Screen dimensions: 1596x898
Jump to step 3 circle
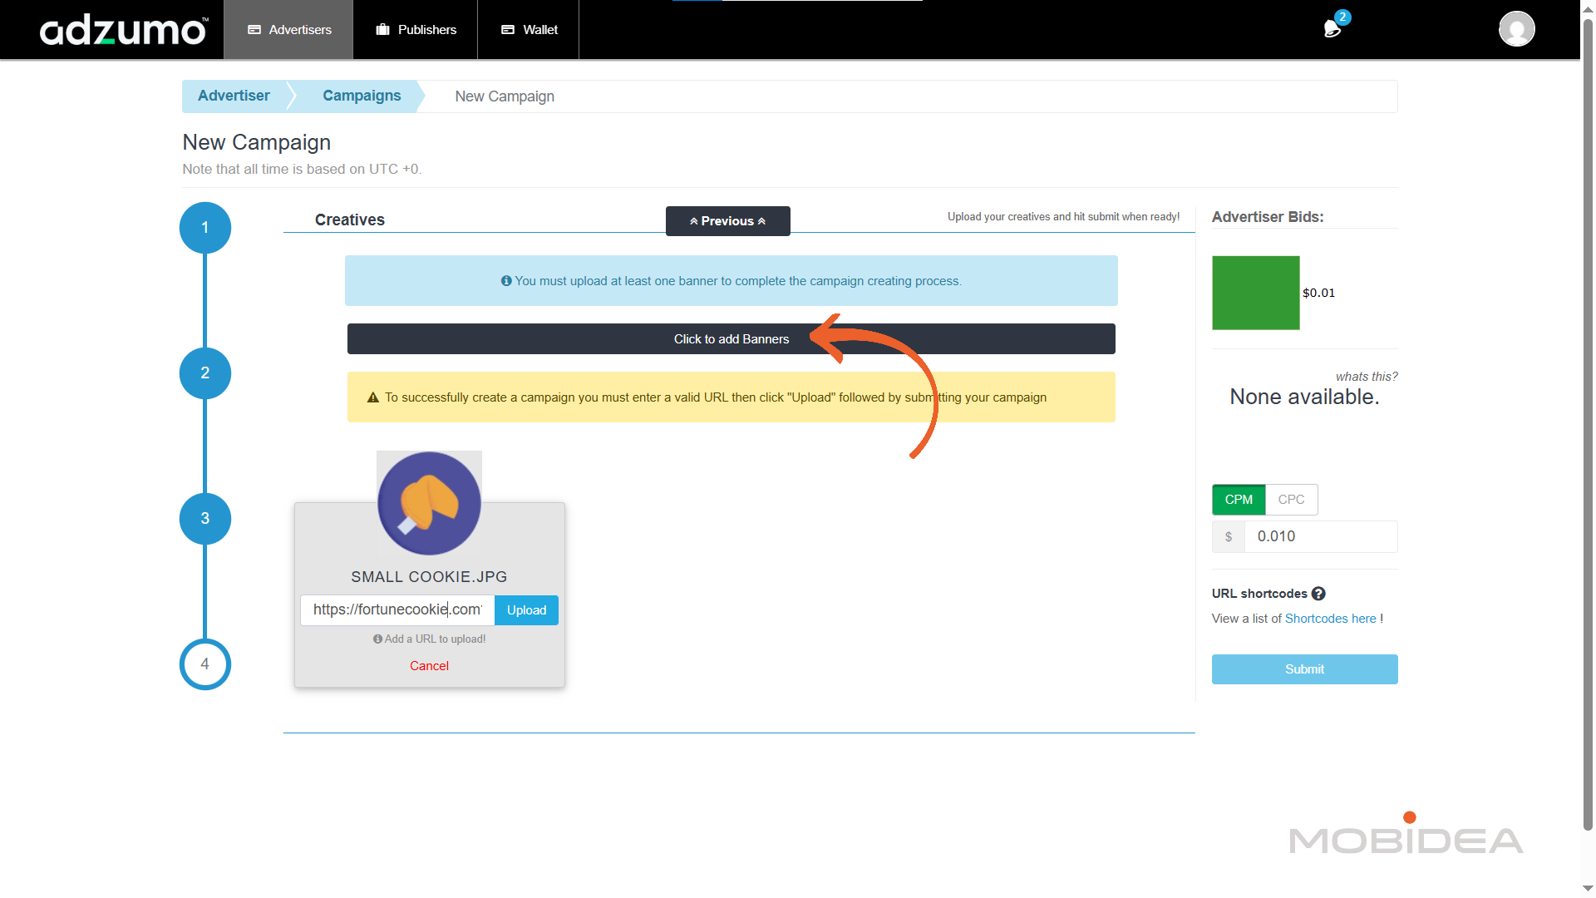coord(204,519)
